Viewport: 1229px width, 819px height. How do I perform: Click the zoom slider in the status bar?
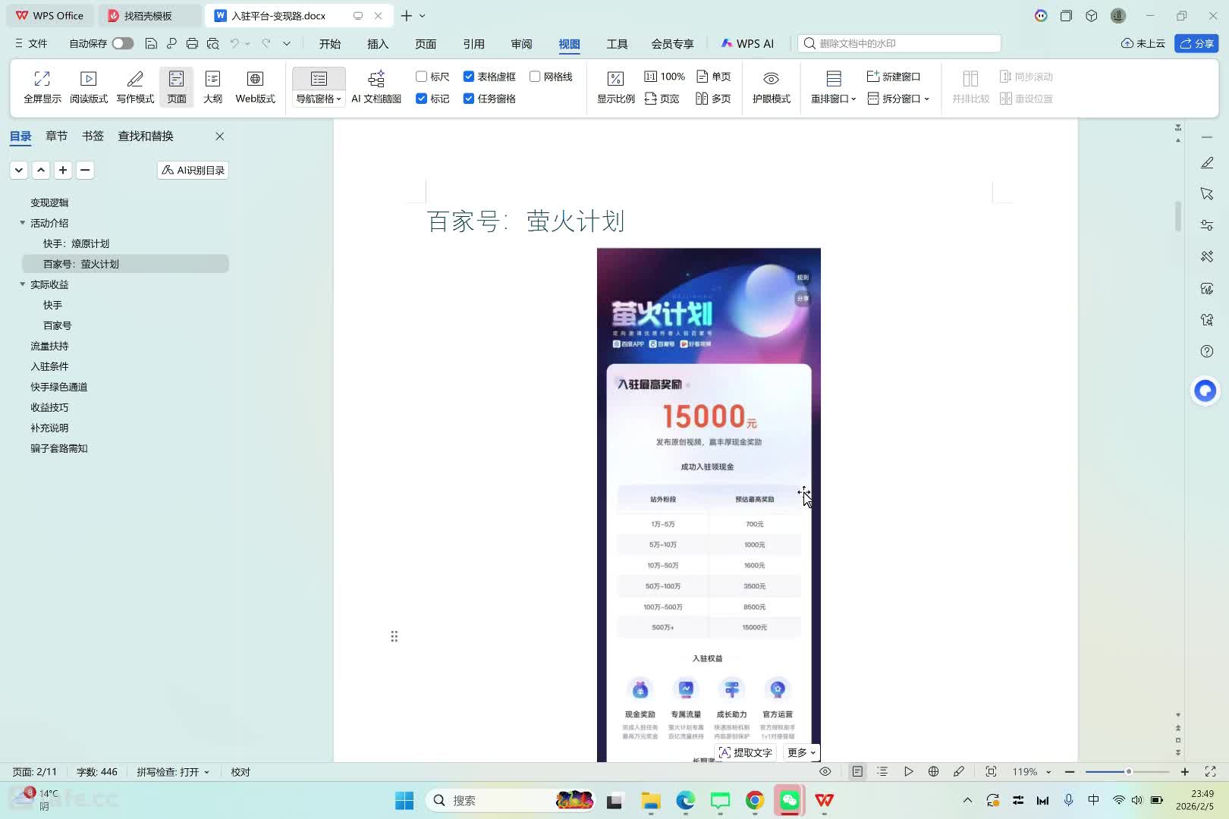pos(1128,772)
